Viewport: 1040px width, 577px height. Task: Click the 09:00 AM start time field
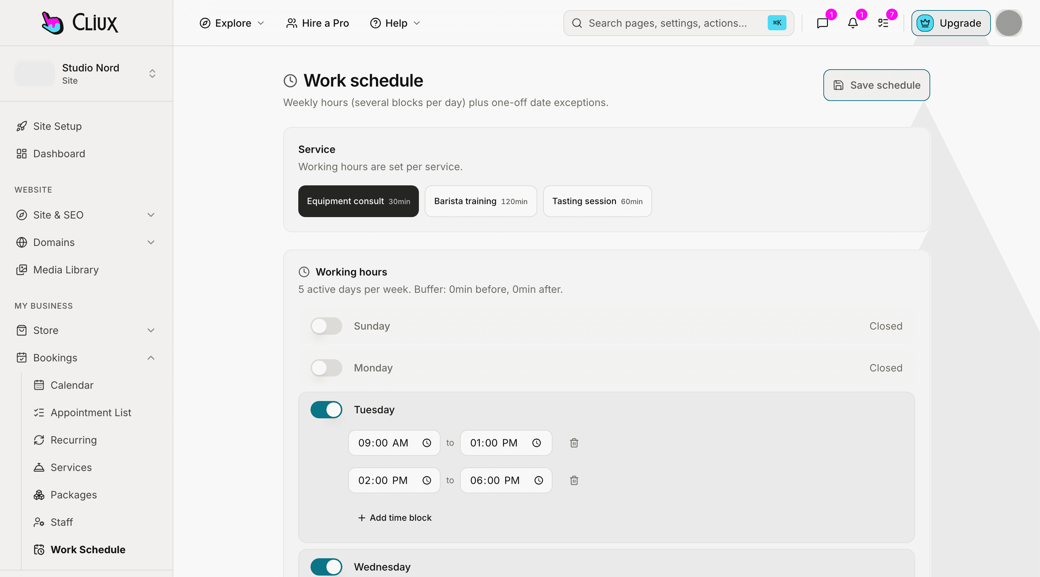click(x=394, y=443)
